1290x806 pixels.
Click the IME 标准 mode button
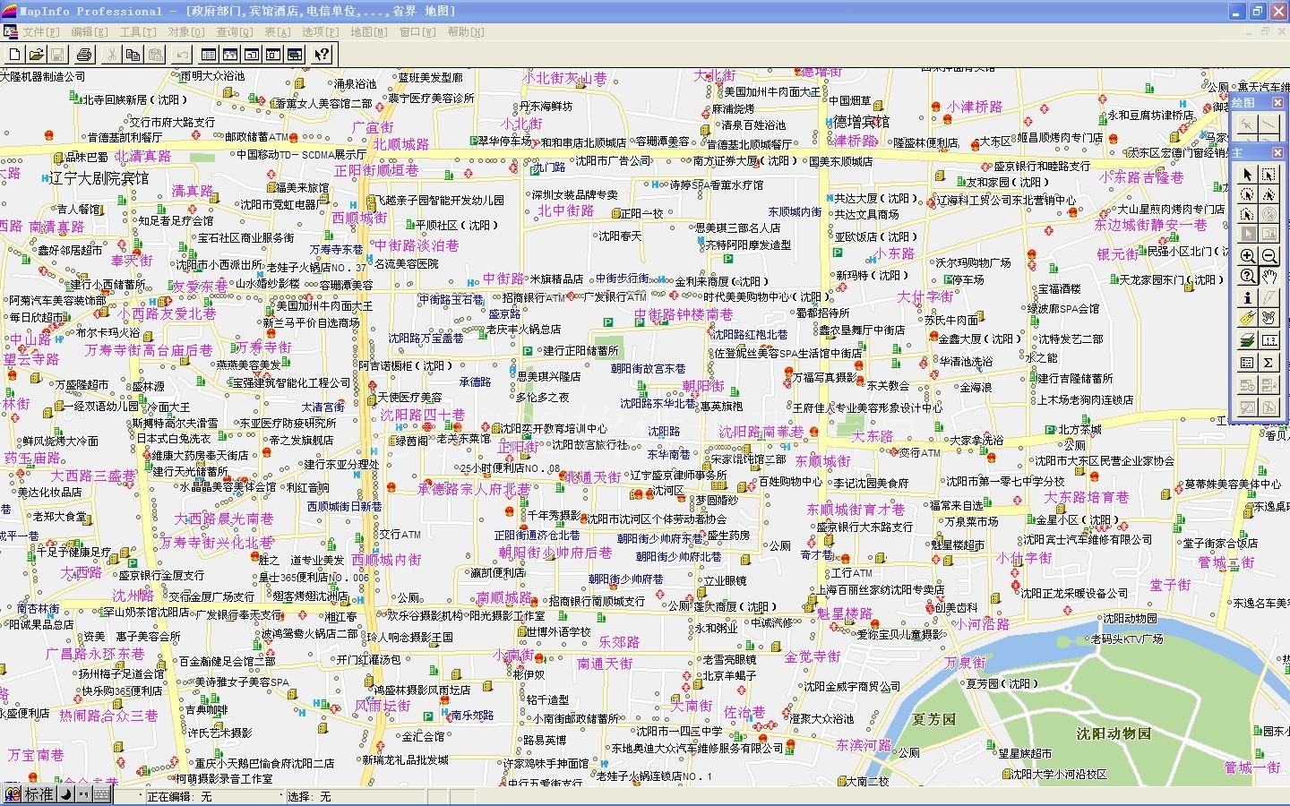[x=39, y=794]
